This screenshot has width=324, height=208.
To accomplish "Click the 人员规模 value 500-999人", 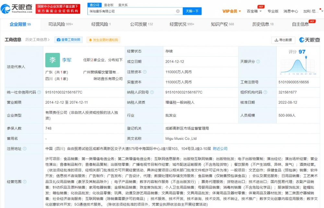I will pyautogui.click(x=287, y=116).
